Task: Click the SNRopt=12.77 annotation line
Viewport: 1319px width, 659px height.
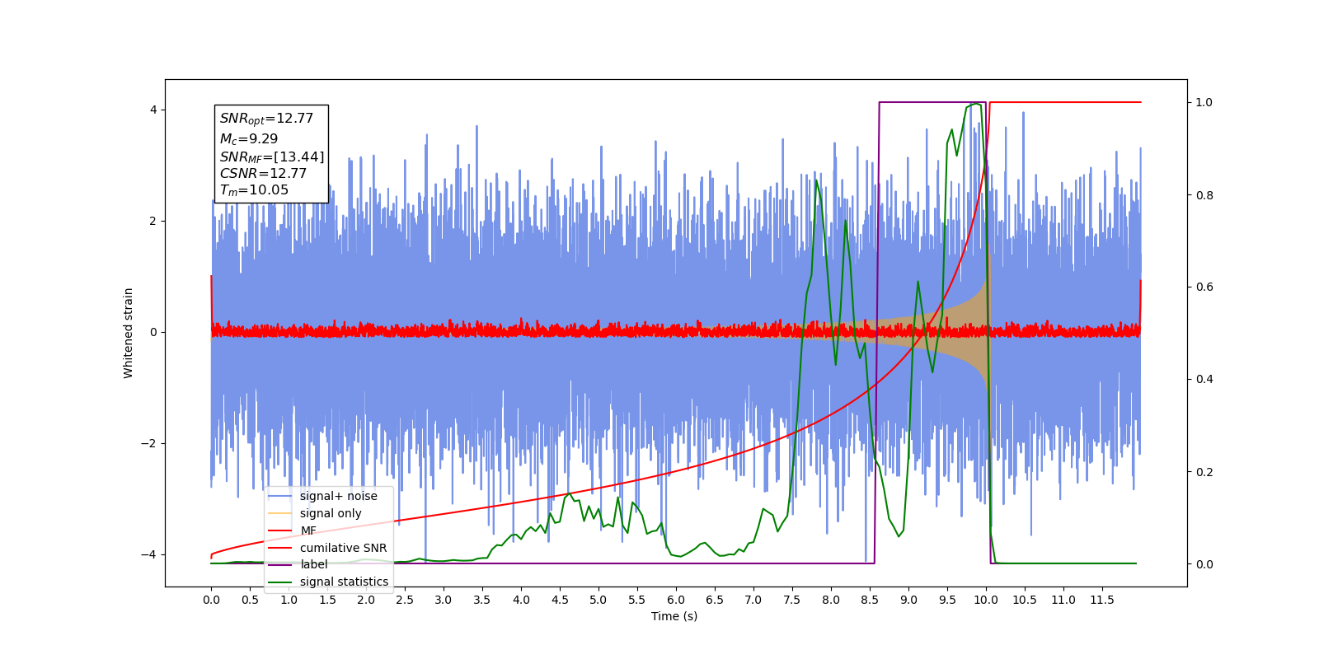Action: click(266, 119)
